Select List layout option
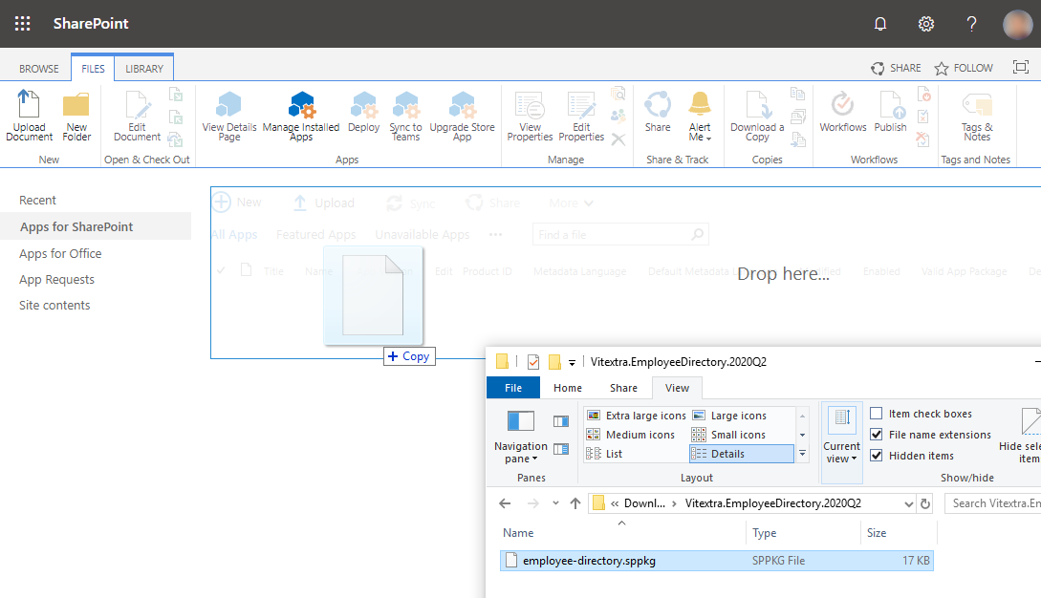The image size is (1041, 598). [604, 454]
